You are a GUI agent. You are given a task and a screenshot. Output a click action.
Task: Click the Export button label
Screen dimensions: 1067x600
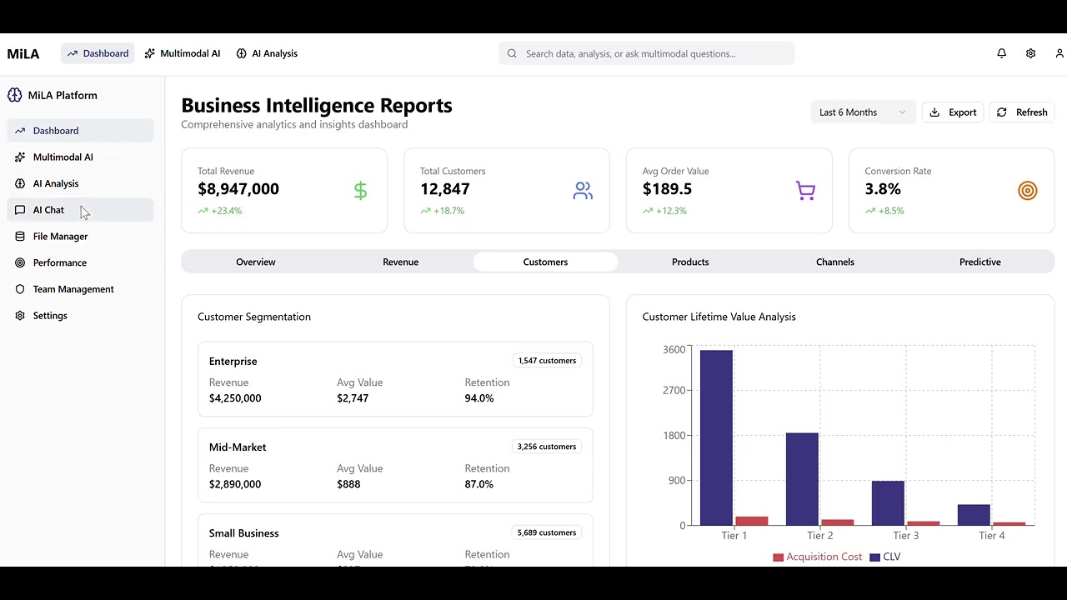[963, 112]
